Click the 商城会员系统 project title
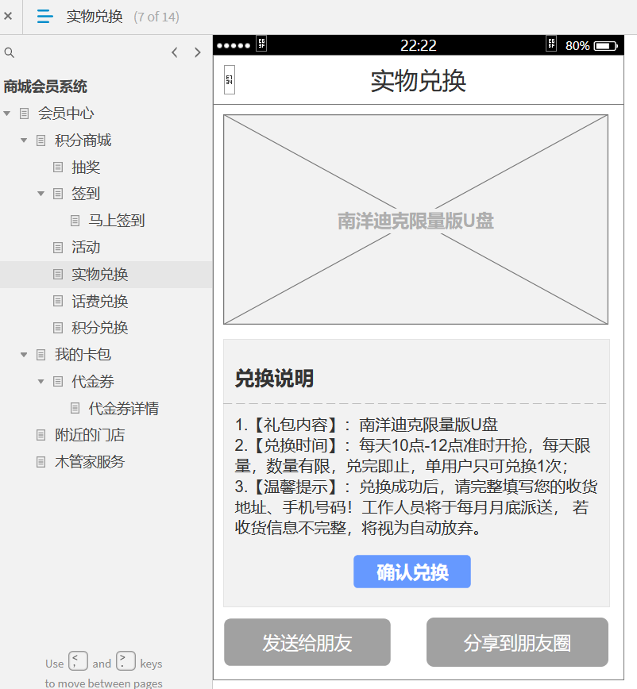 (45, 87)
